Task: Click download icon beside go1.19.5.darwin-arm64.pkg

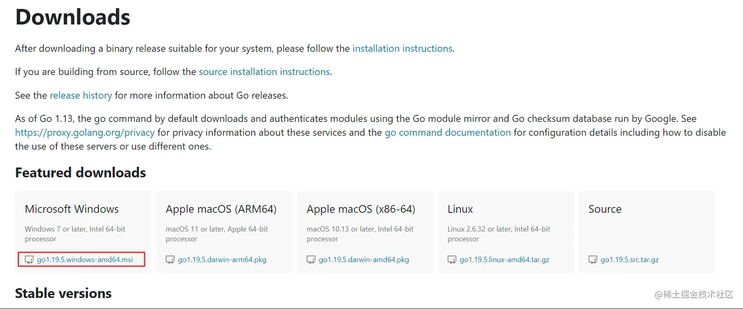Action: (170, 259)
